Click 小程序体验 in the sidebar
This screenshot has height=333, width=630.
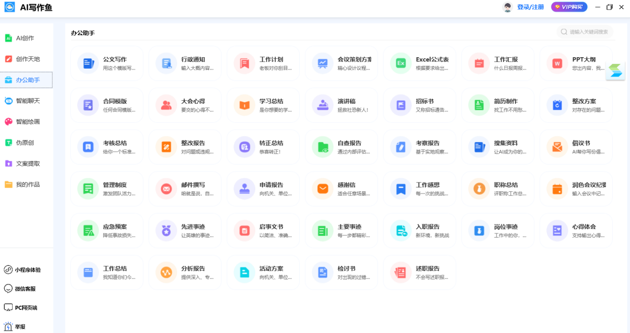tap(27, 270)
